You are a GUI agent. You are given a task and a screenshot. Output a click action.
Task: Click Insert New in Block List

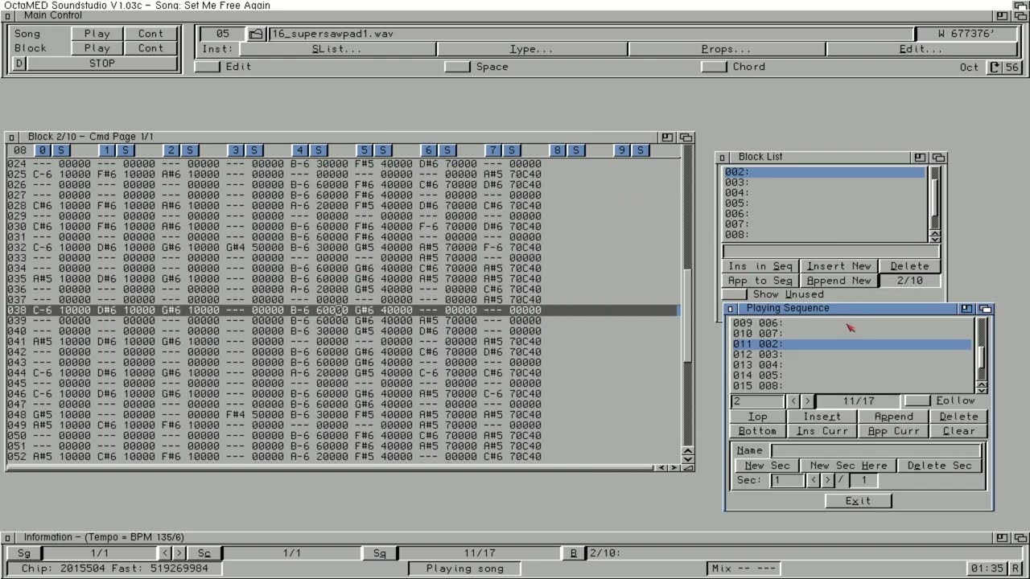(838, 266)
